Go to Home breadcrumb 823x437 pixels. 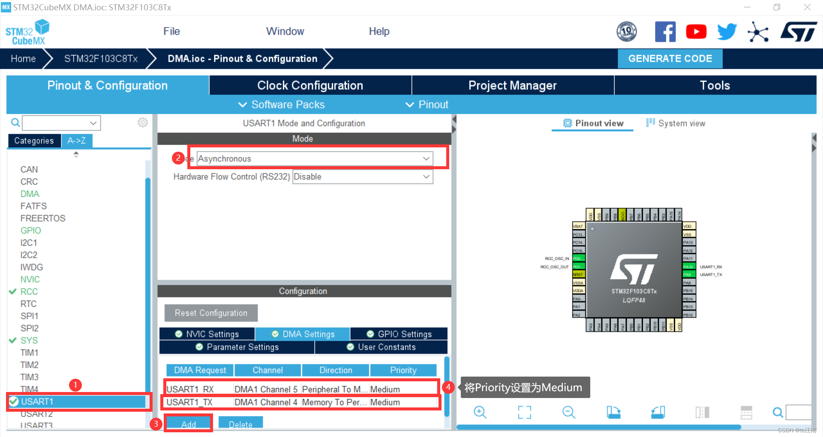23,59
